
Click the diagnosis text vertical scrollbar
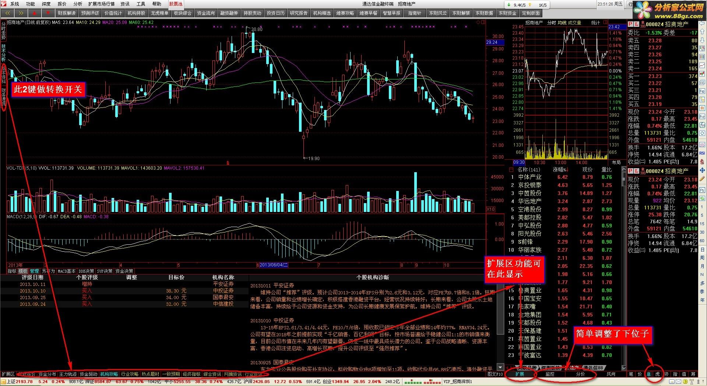click(500, 322)
